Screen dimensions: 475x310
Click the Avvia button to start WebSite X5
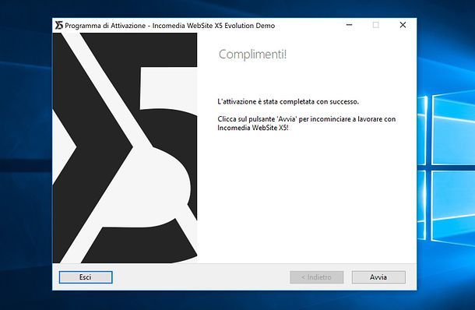(x=378, y=277)
